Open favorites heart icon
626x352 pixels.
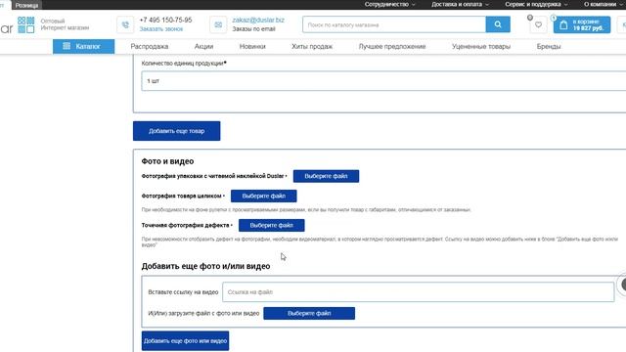[x=538, y=24]
